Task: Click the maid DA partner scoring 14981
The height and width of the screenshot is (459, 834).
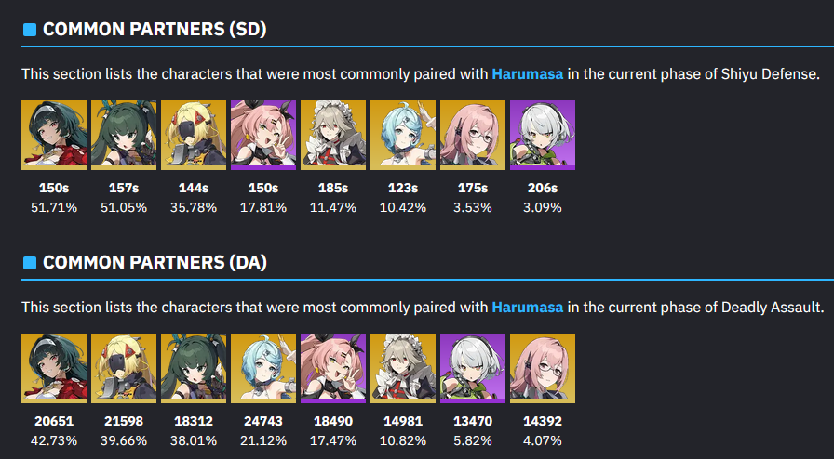Action: 403,368
